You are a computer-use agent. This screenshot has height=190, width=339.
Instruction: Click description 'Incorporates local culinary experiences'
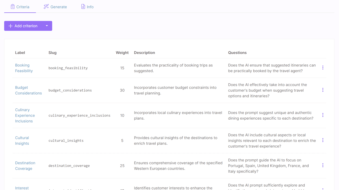pyautogui.click(x=178, y=115)
